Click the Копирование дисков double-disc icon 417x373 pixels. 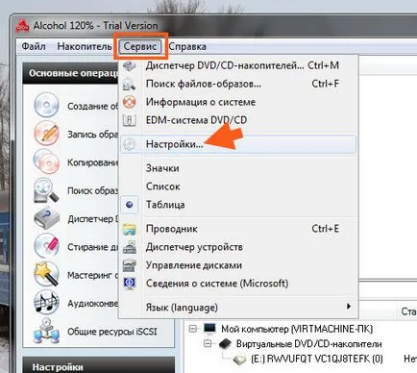[x=46, y=162]
